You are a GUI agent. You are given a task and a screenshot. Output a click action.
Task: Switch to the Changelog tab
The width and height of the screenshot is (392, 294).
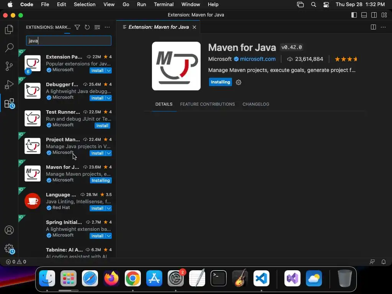click(x=256, y=104)
